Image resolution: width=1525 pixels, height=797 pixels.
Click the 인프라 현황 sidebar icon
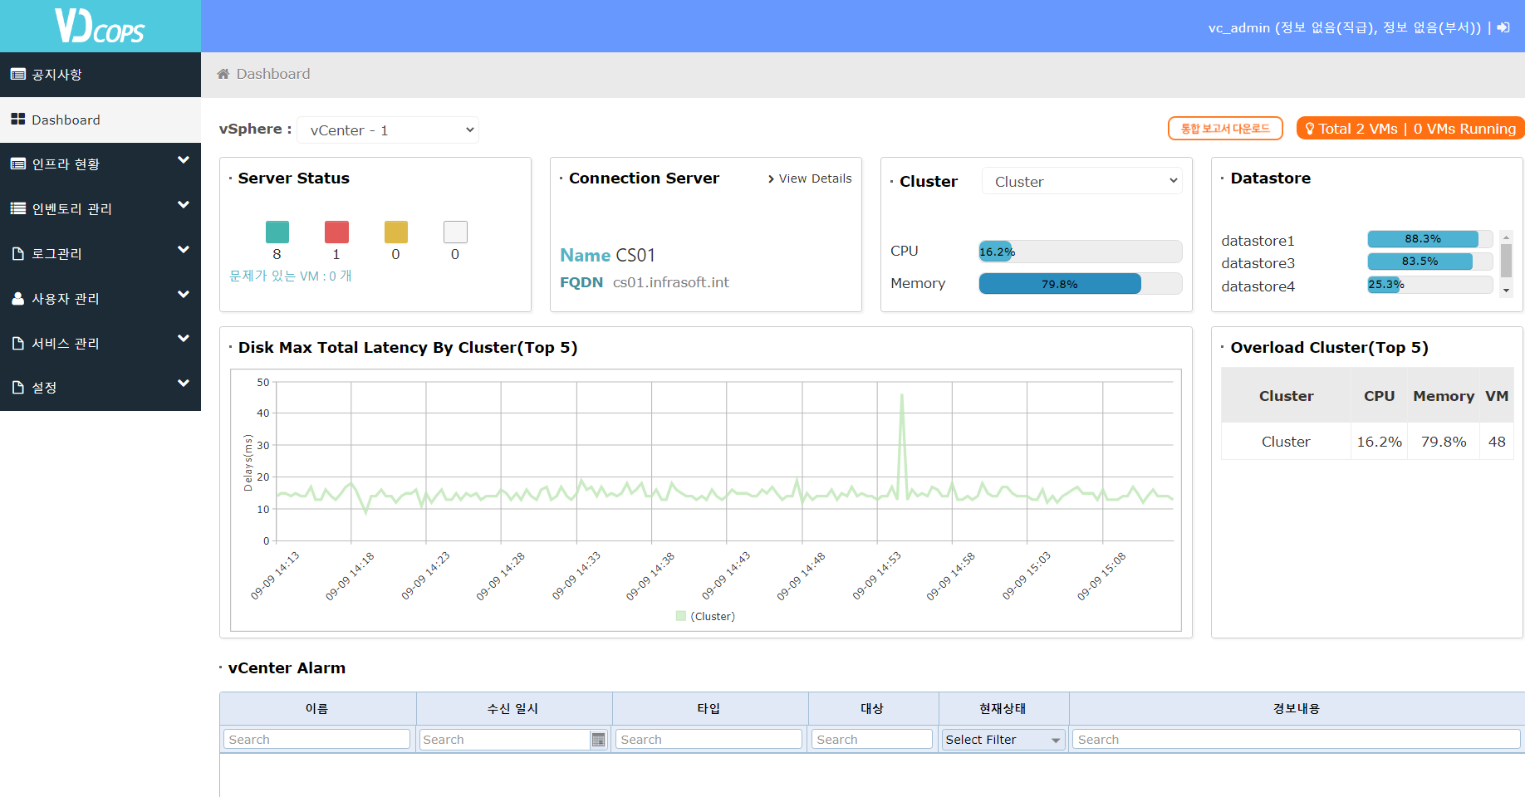(18, 164)
